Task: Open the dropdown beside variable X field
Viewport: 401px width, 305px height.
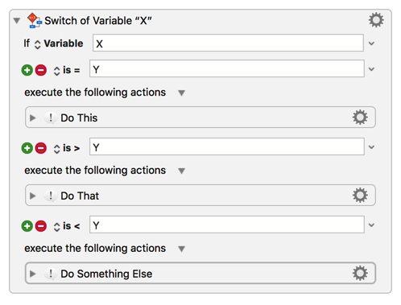Action: (371, 43)
